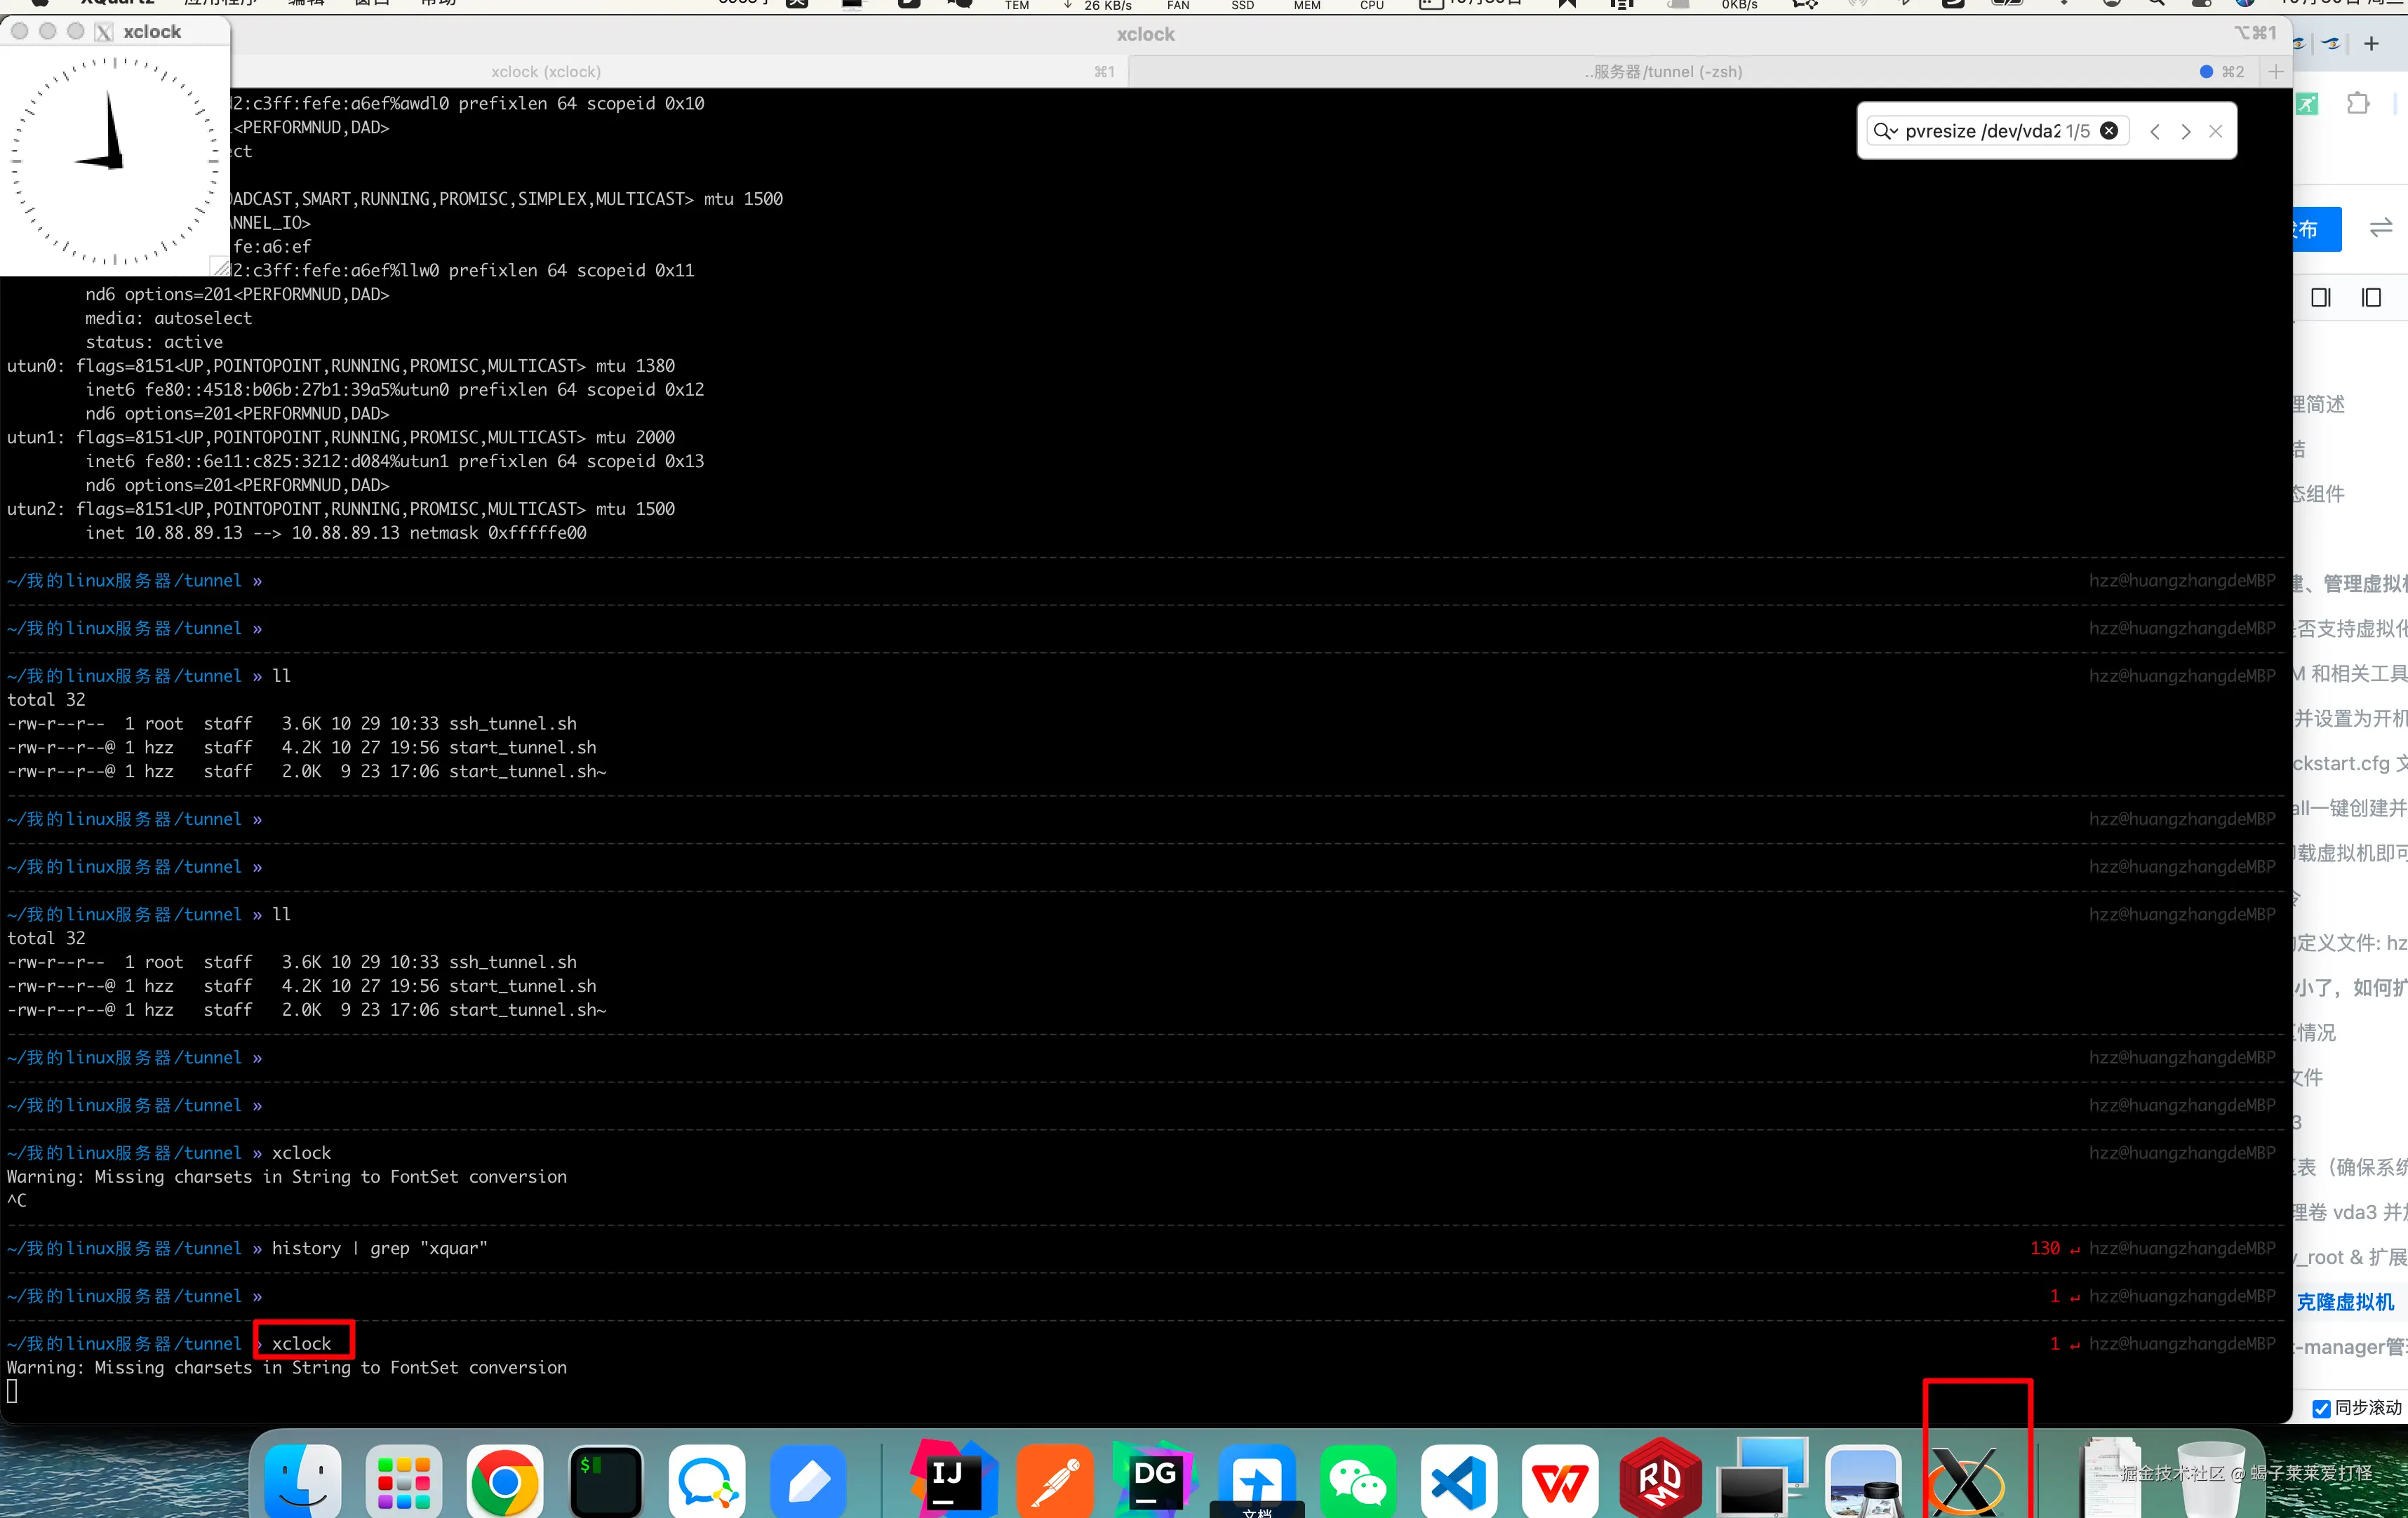Open Visual Studio Code from the Dock
Image resolution: width=2408 pixels, height=1518 pixels.
click(1458, 1480)
